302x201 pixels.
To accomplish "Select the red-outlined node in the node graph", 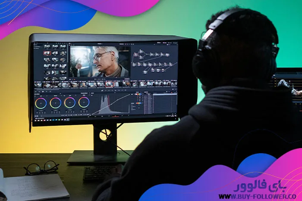I will click(136, 55).
